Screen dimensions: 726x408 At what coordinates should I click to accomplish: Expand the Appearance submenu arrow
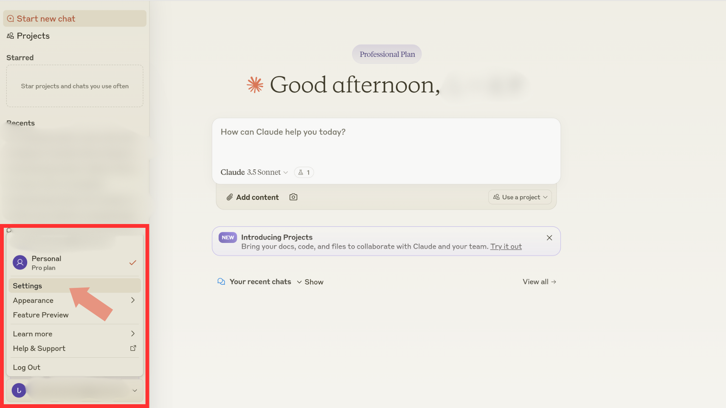click(x=133, y=300)
